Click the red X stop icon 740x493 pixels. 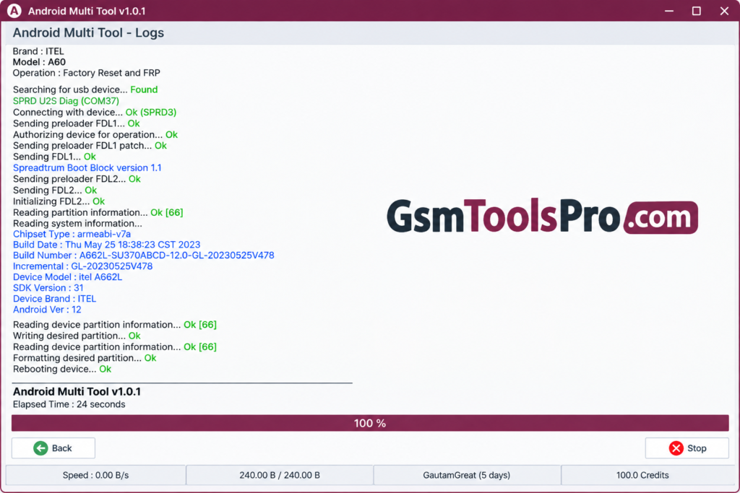(x=676, y=448)
